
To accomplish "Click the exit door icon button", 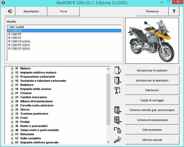I will point(10,11).
